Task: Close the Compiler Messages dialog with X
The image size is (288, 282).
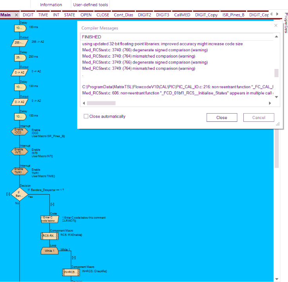Action: pos(276,25)
